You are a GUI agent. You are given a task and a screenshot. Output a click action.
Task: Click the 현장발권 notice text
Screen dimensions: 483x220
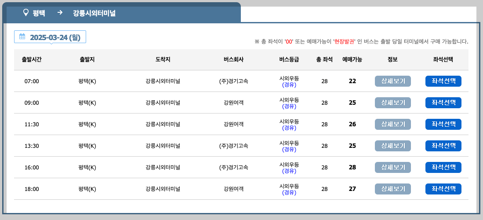pos(345,42)
